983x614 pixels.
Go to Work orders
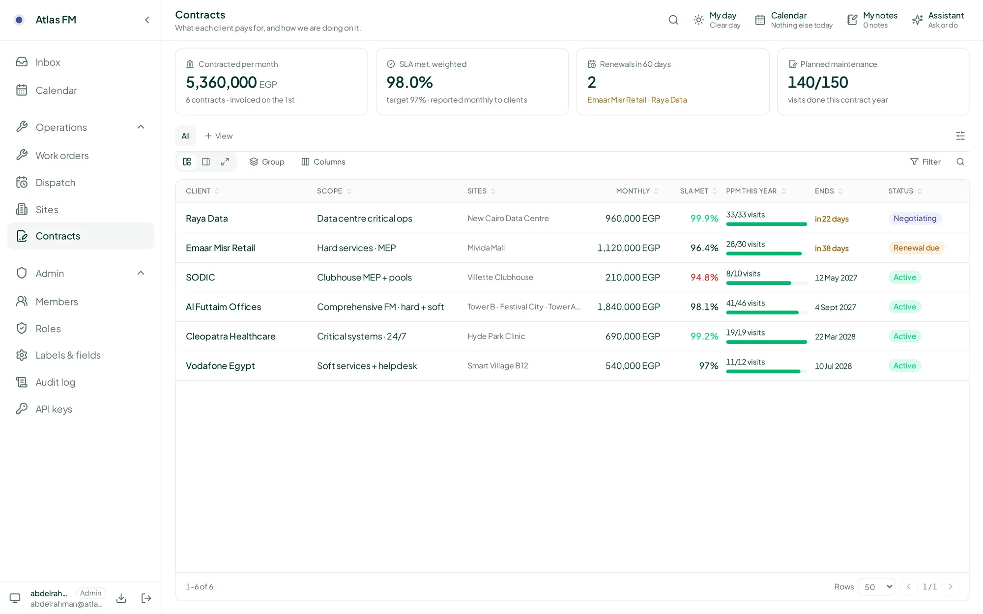[x=81, y=155]
